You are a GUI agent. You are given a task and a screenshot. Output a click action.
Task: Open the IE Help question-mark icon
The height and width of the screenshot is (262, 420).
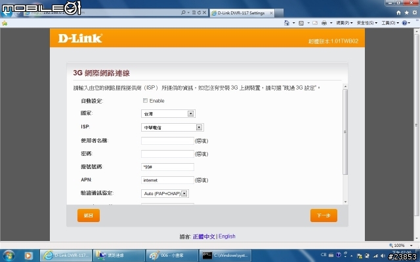(404, 23)
